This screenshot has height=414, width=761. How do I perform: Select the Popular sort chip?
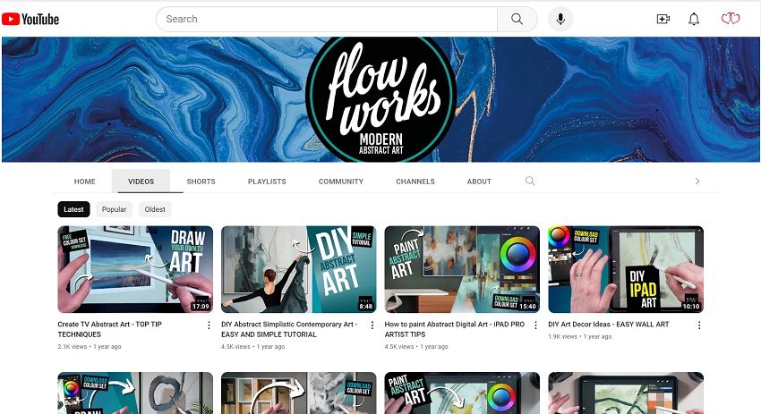coord(114,209)
